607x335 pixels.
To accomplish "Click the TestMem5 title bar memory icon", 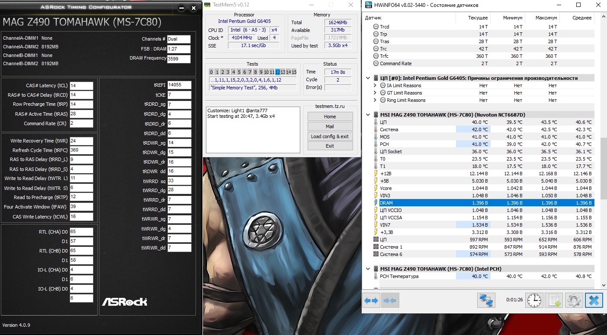I will [208, 5].
